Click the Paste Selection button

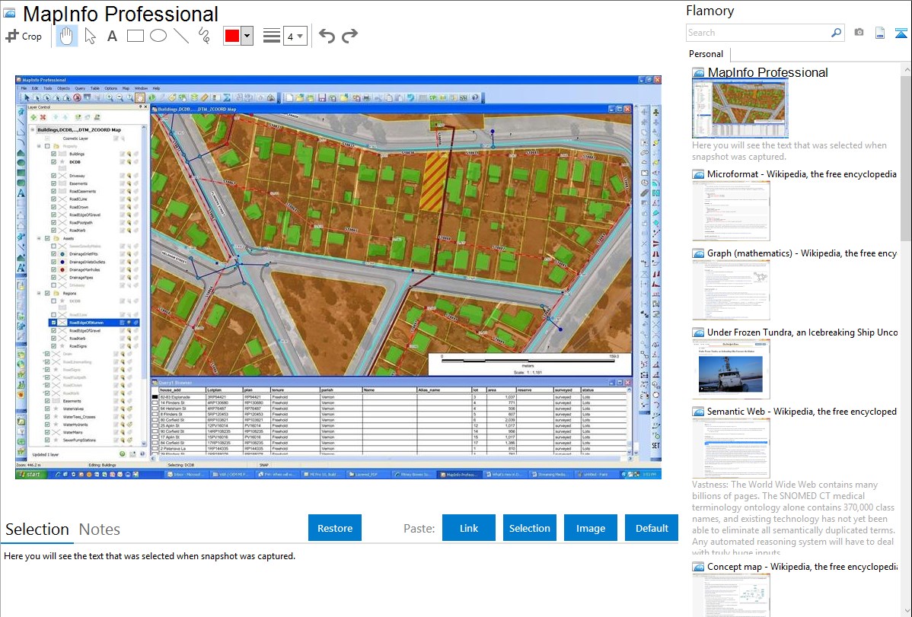point(529,528)
